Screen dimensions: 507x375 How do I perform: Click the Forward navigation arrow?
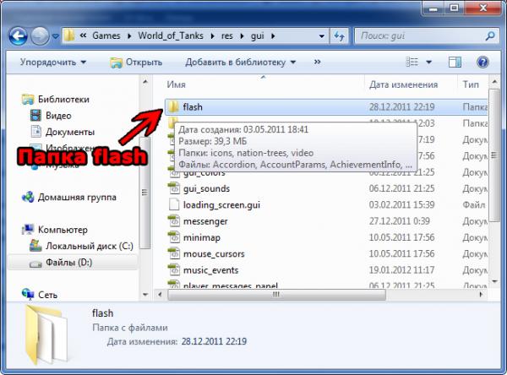click(x=40, y=35)
